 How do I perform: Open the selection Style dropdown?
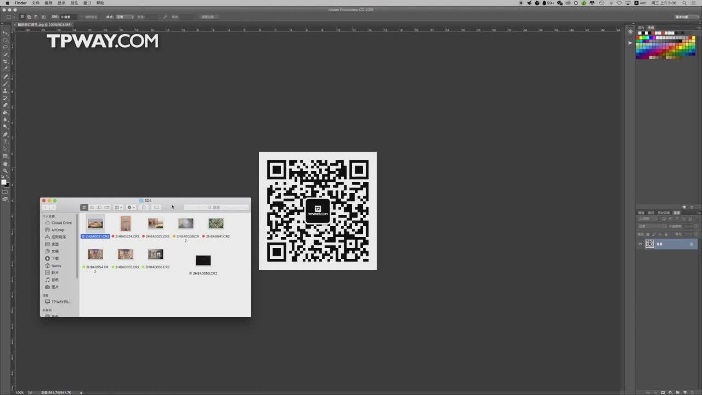pos(124,17)
